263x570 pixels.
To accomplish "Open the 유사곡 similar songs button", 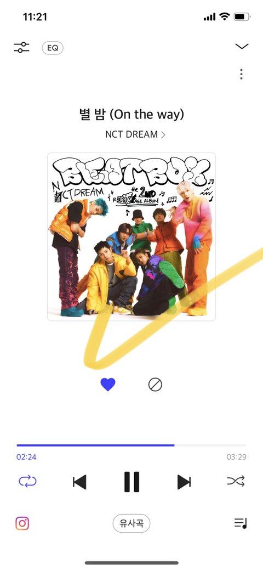I will coord(131,523).
